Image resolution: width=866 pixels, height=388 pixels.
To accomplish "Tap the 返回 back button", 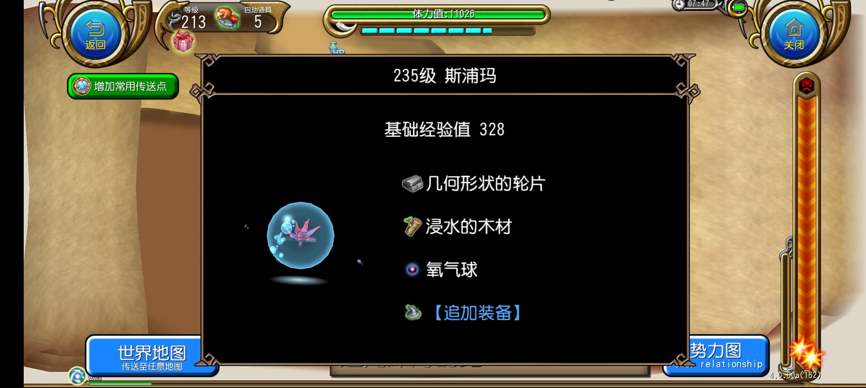I will pyautogui.click(x=95, y=34).
